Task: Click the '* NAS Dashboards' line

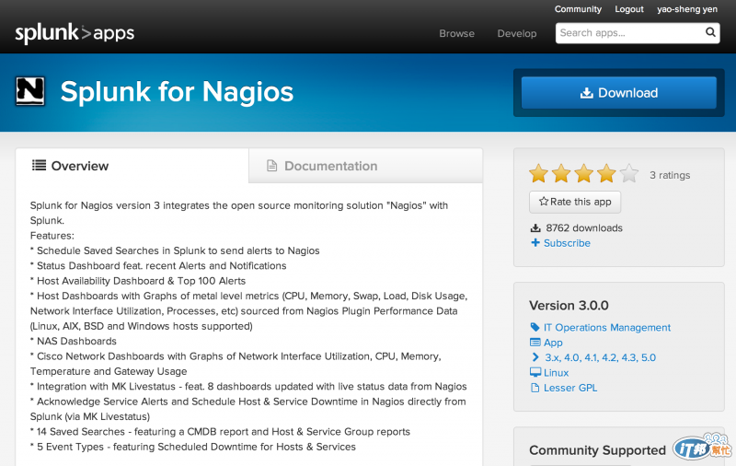Action: point(74,341)
